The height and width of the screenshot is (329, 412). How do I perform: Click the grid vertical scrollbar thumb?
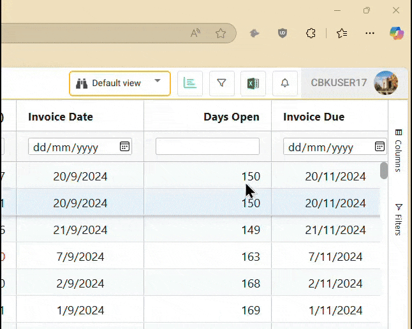[384, 170]
